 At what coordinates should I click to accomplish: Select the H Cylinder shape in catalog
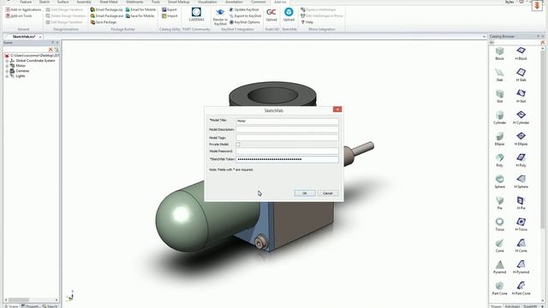(521, 118)
